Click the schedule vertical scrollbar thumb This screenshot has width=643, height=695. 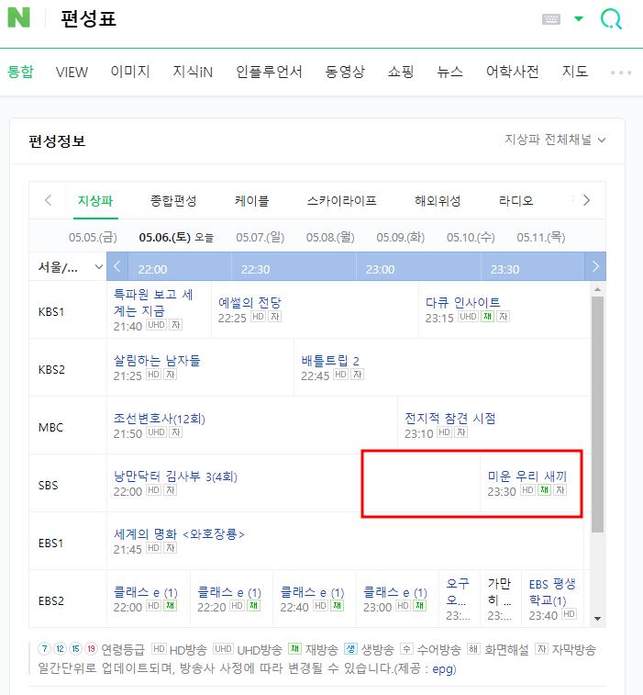pos(597,414)
